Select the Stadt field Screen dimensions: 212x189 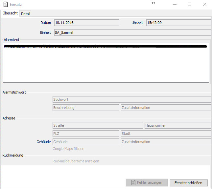166,134
